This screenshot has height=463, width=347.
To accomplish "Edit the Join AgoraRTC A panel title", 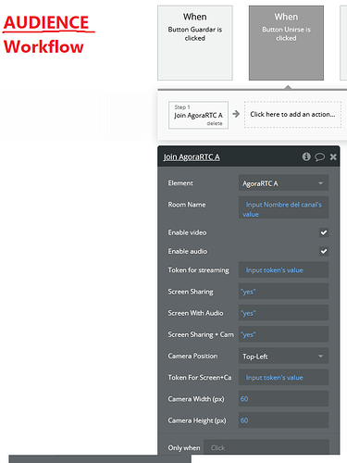I will click(192, 156).
